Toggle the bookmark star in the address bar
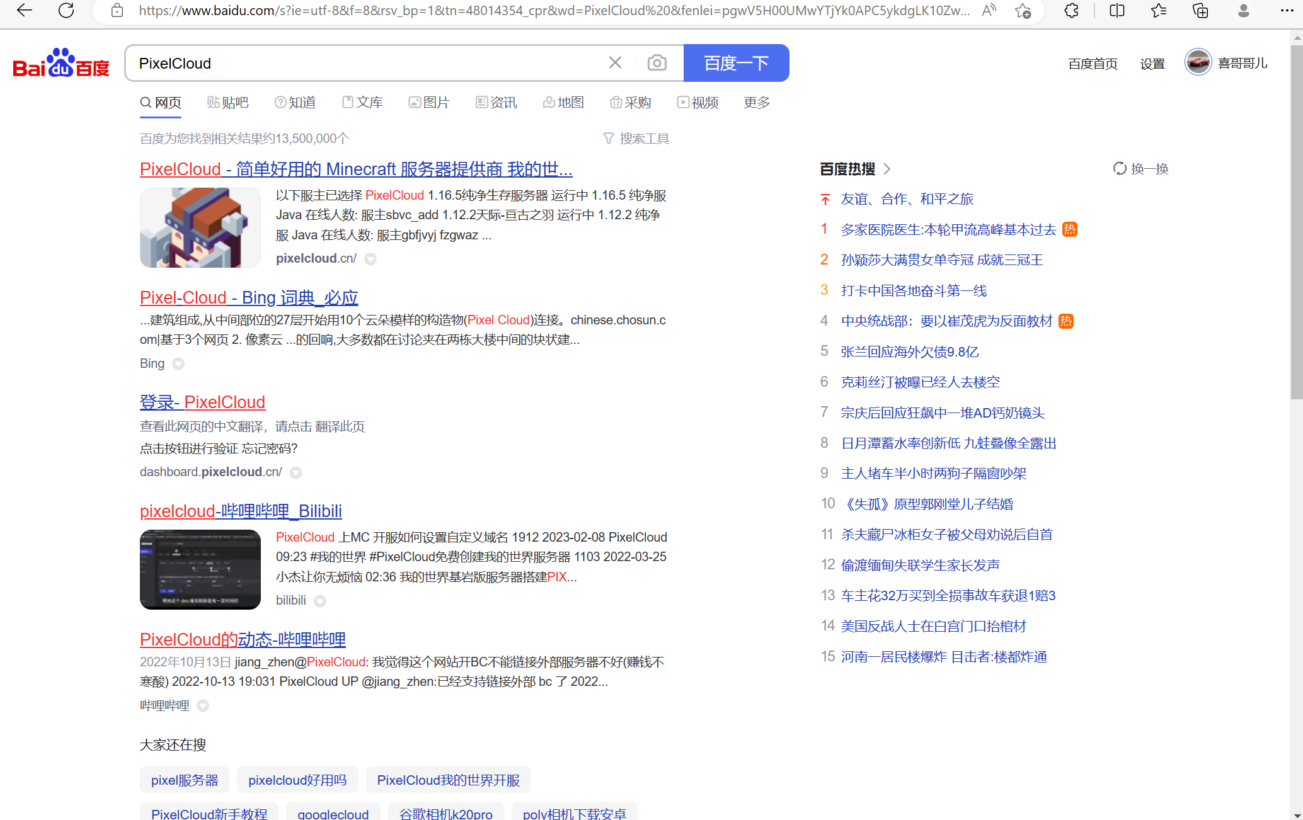Screen dimensions: 1303x820 tap(1023, 11)
